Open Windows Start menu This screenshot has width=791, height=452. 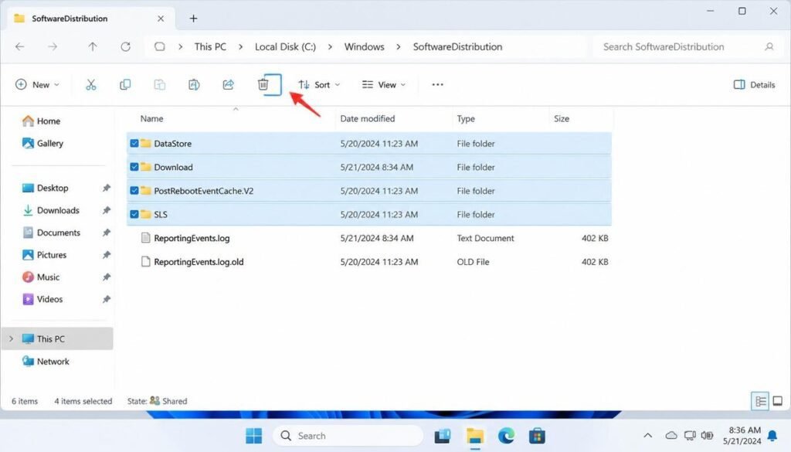click(253, 436)
